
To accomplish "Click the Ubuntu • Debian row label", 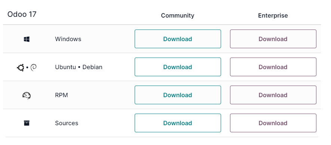I will tap(79, 67).
